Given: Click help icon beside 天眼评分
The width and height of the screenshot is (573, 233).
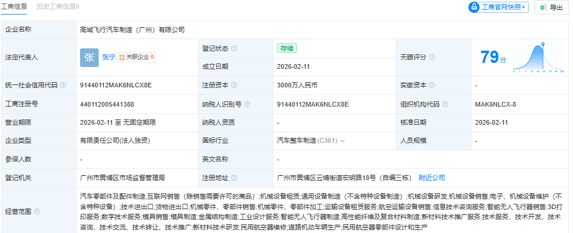Looking at the screenshot, I should [432, 57].
